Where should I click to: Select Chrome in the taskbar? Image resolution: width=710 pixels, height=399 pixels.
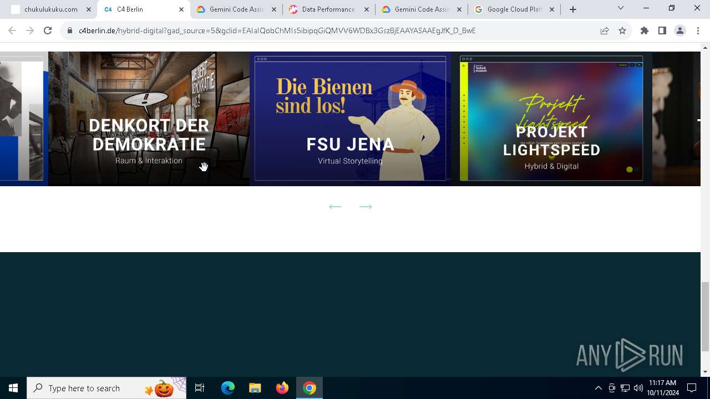click(x=310, y=388)
